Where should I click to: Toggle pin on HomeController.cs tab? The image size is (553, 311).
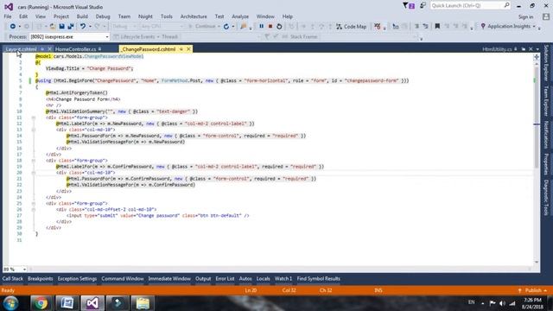(100, 49)
